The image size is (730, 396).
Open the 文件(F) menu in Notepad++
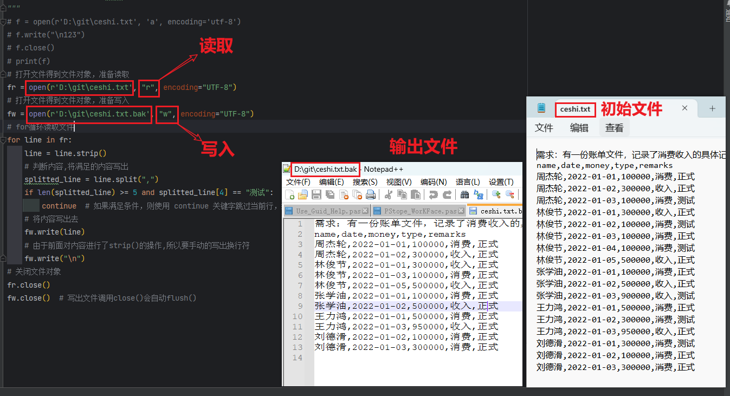coord(298,182)
